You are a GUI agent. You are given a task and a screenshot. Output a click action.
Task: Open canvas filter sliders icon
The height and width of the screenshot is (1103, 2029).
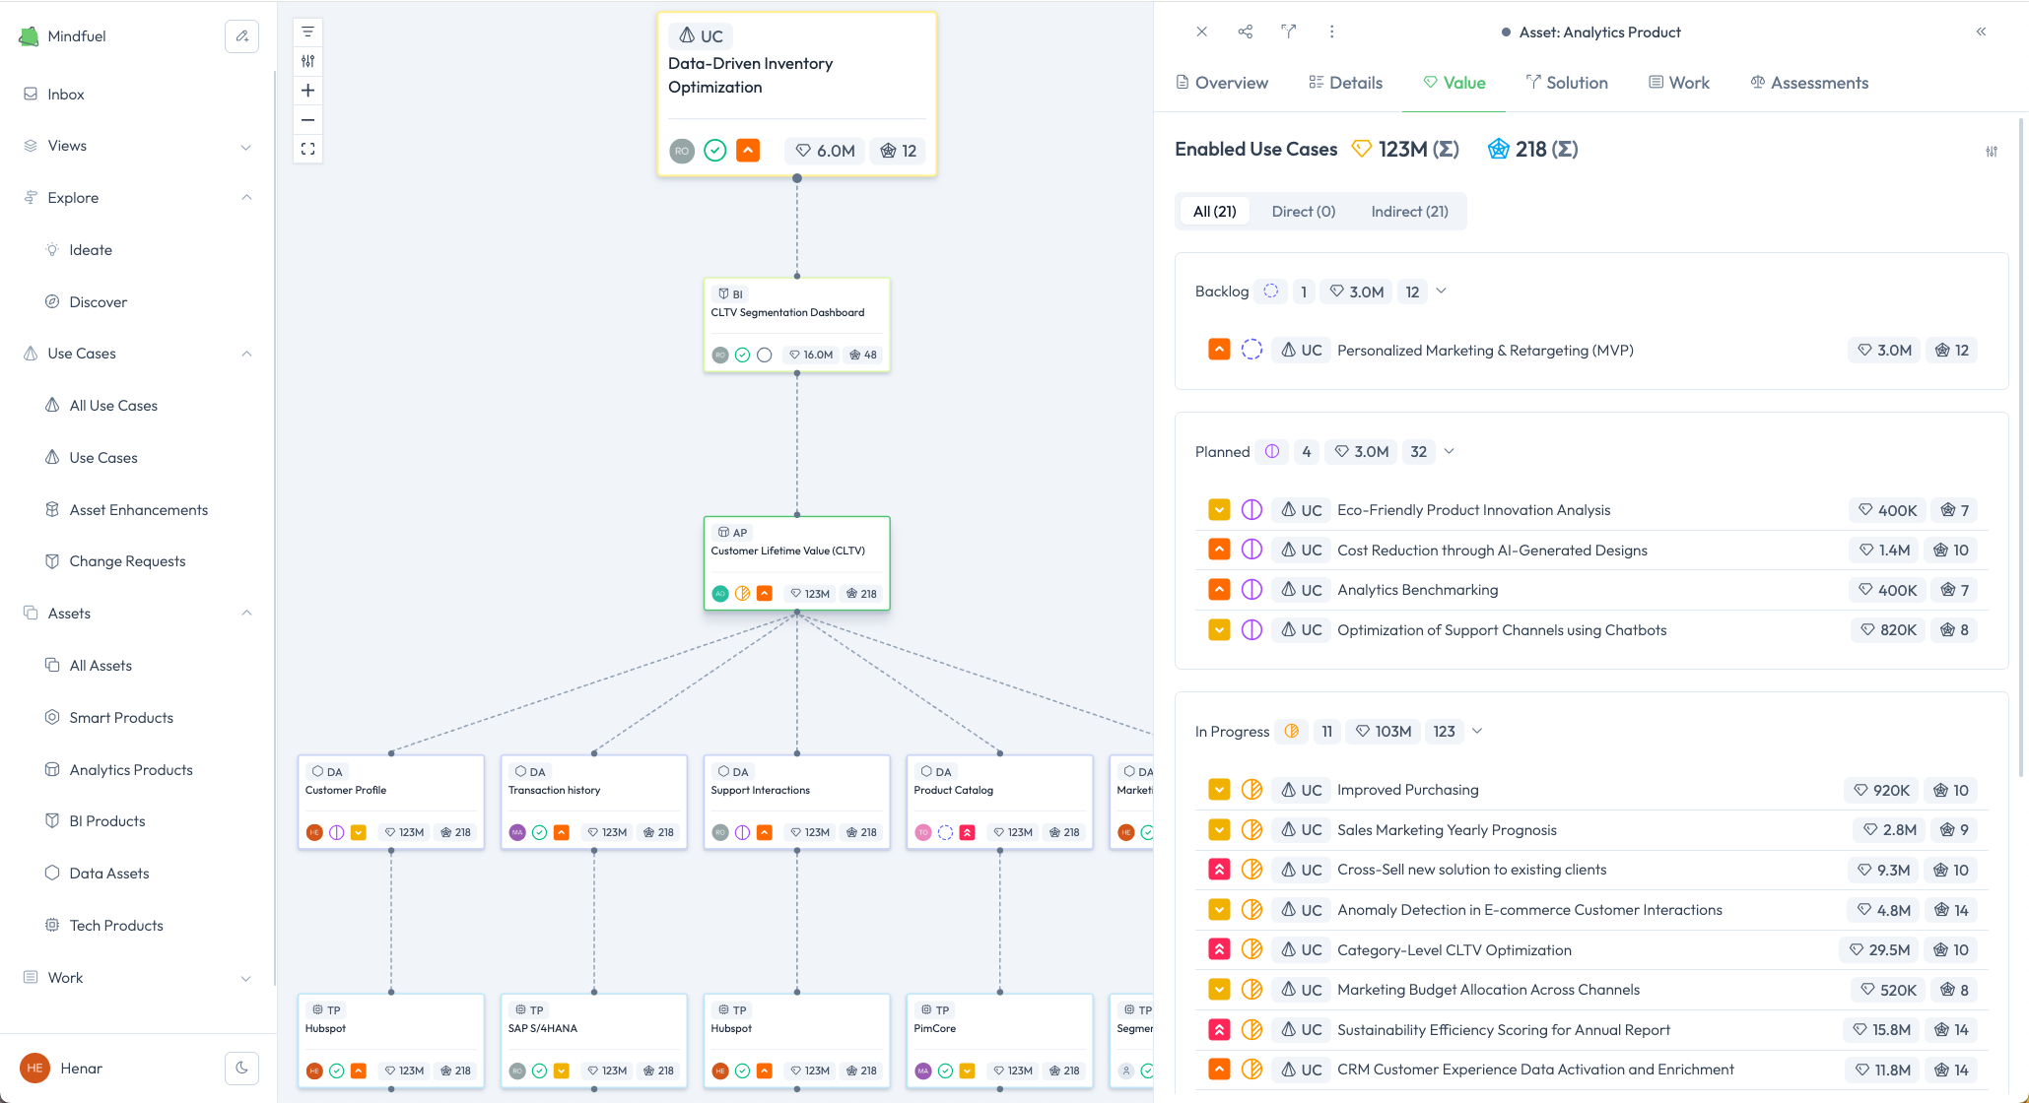(307, 61)
